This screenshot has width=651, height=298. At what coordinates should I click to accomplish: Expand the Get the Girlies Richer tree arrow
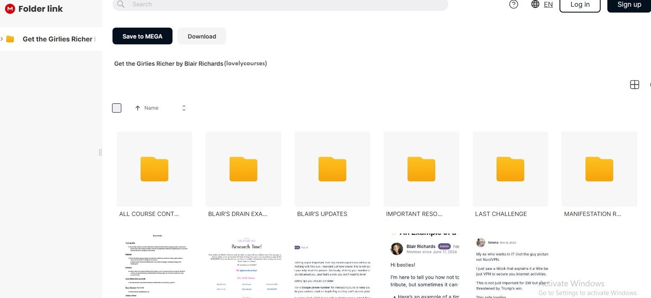2,39
